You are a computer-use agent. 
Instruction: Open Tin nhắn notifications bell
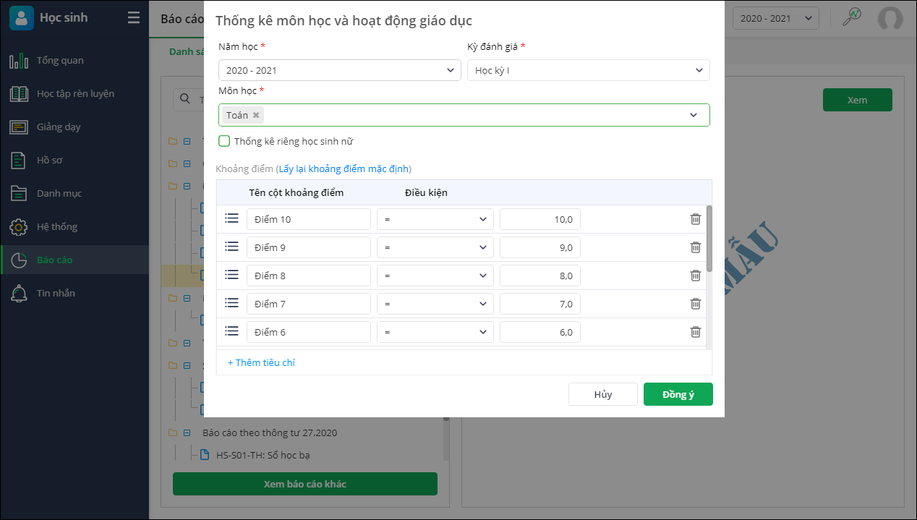(19, 294)
